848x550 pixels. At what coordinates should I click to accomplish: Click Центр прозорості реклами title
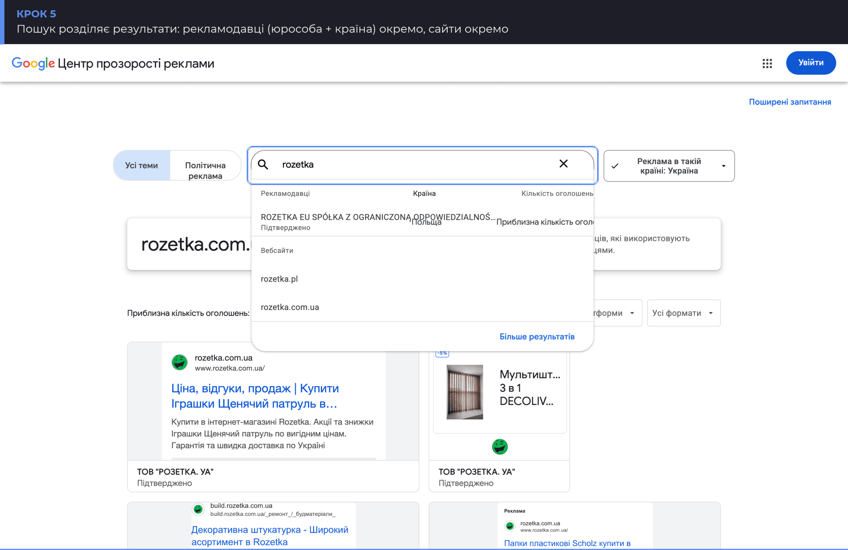136,64
